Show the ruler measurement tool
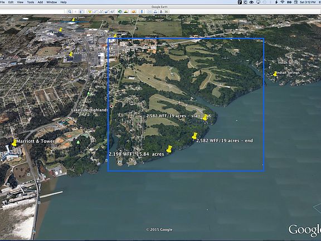Image resolution: width=321 pixels, height=241 pixels. click(142, 12)
